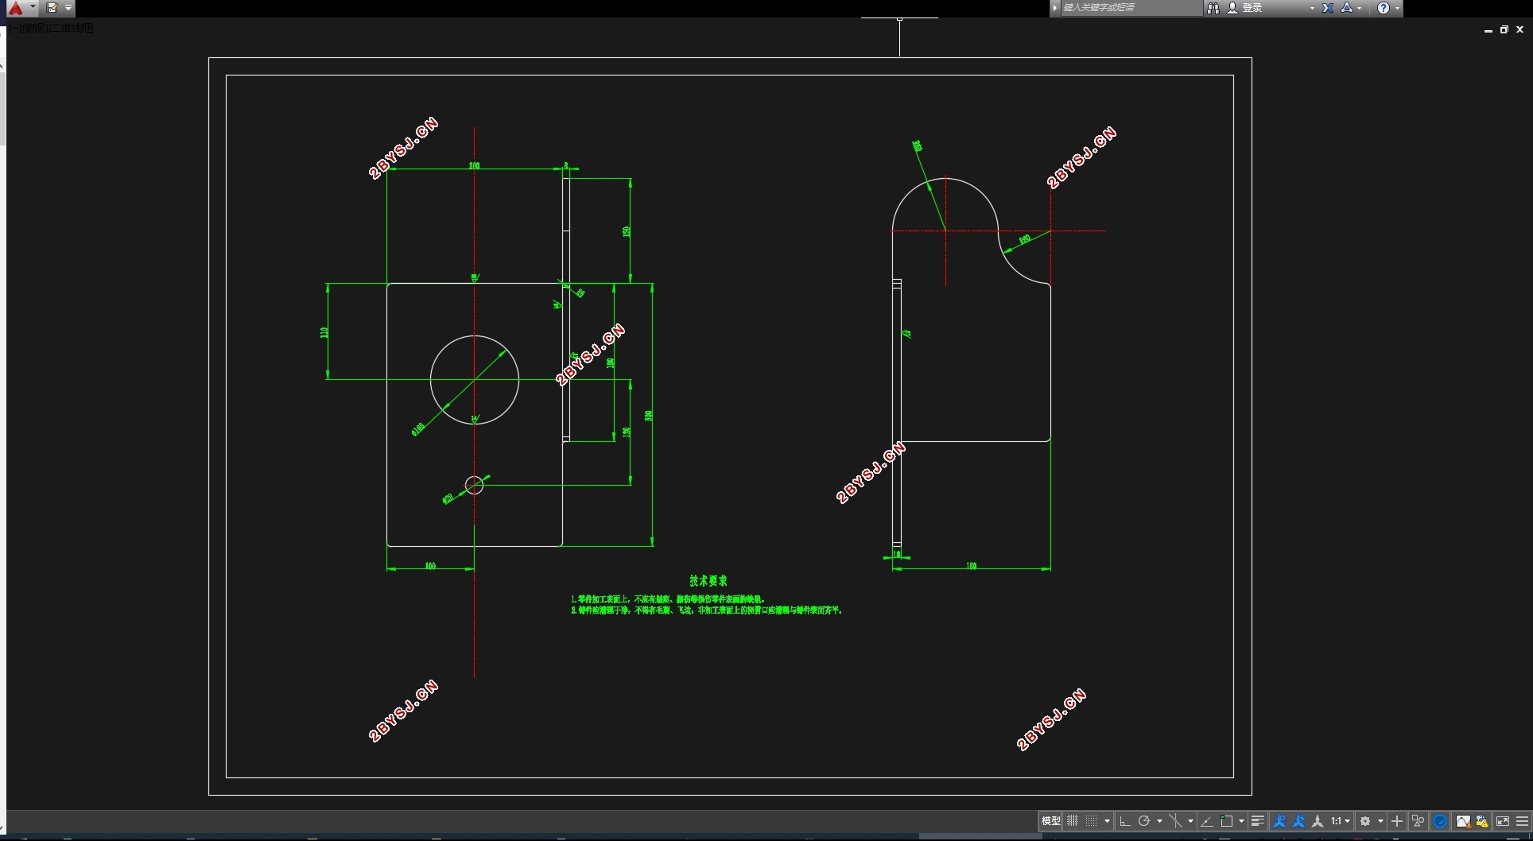Viewport: 1533px width, 841px height.
Task: Open the workspace switching dropdown arrow
Action: [1380, 821]
